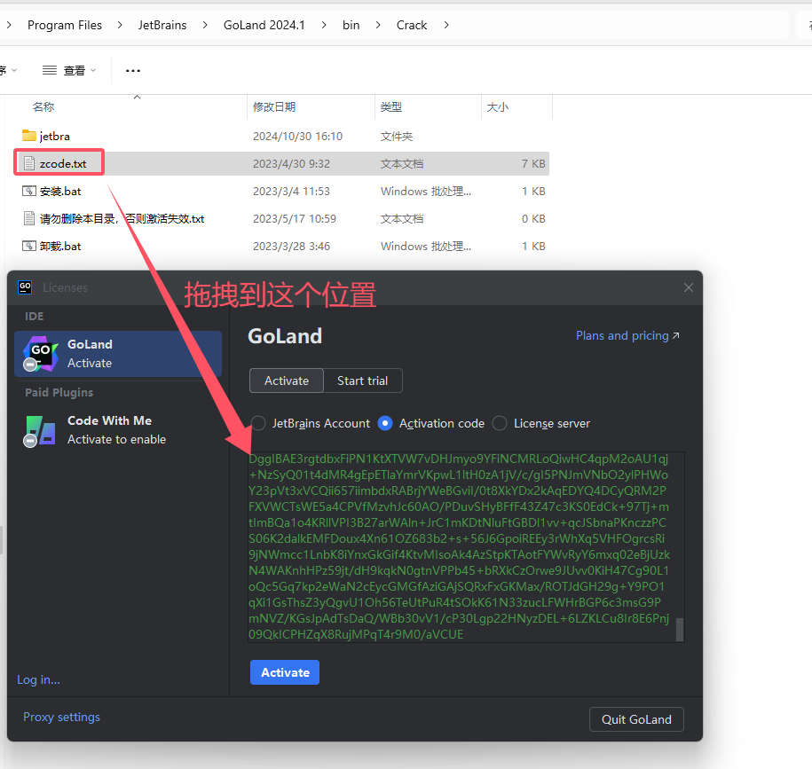Go to the GoLand 2024.1 breadcrumb
The width and height of the screenshot is (812, 769).
click(x=264, y=25)
